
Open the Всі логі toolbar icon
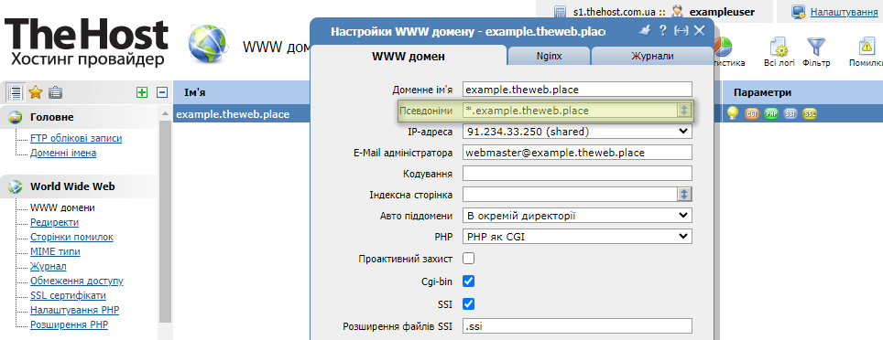(x=779, y=47)
